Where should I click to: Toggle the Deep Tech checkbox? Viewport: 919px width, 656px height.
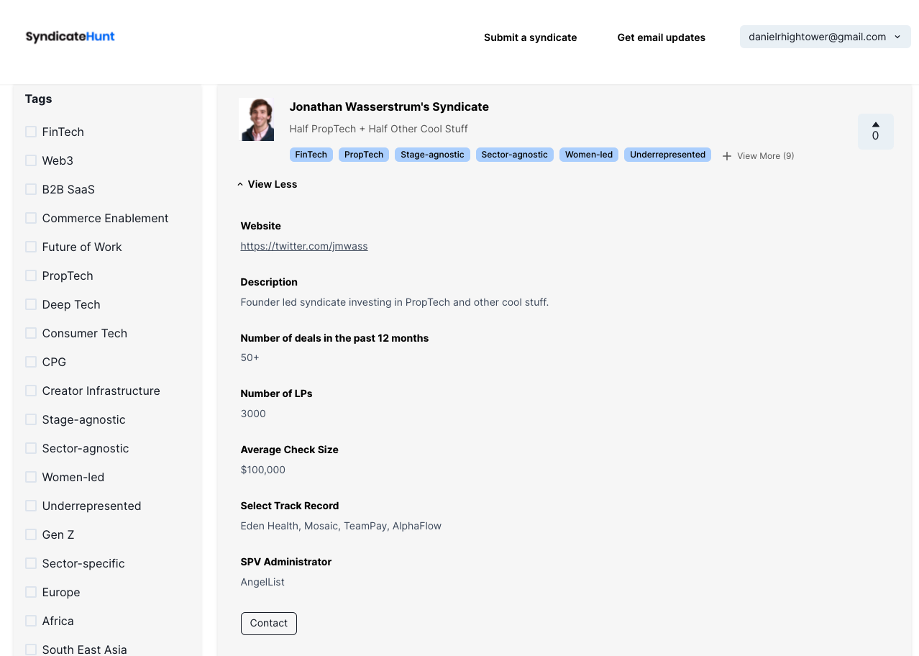pyautogui.click(x=31, y=304)
